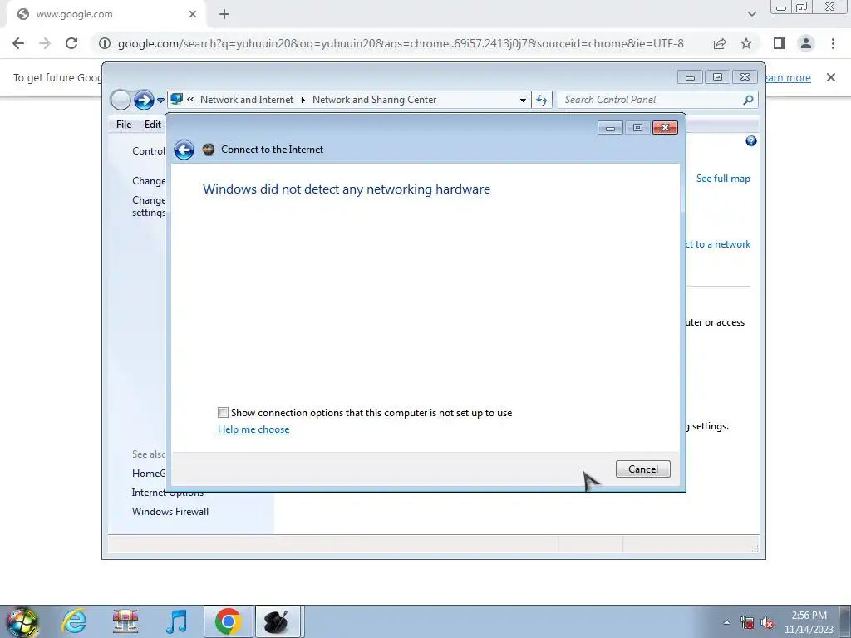Open the Edit menu
This screenshot has height=638, width=851.
pos(153,125)
